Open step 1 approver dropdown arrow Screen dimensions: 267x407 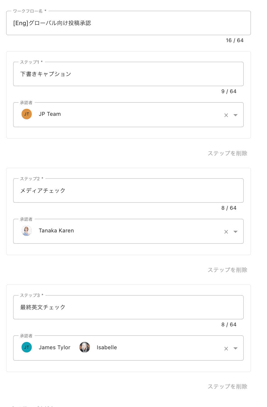tap(236, 115)
